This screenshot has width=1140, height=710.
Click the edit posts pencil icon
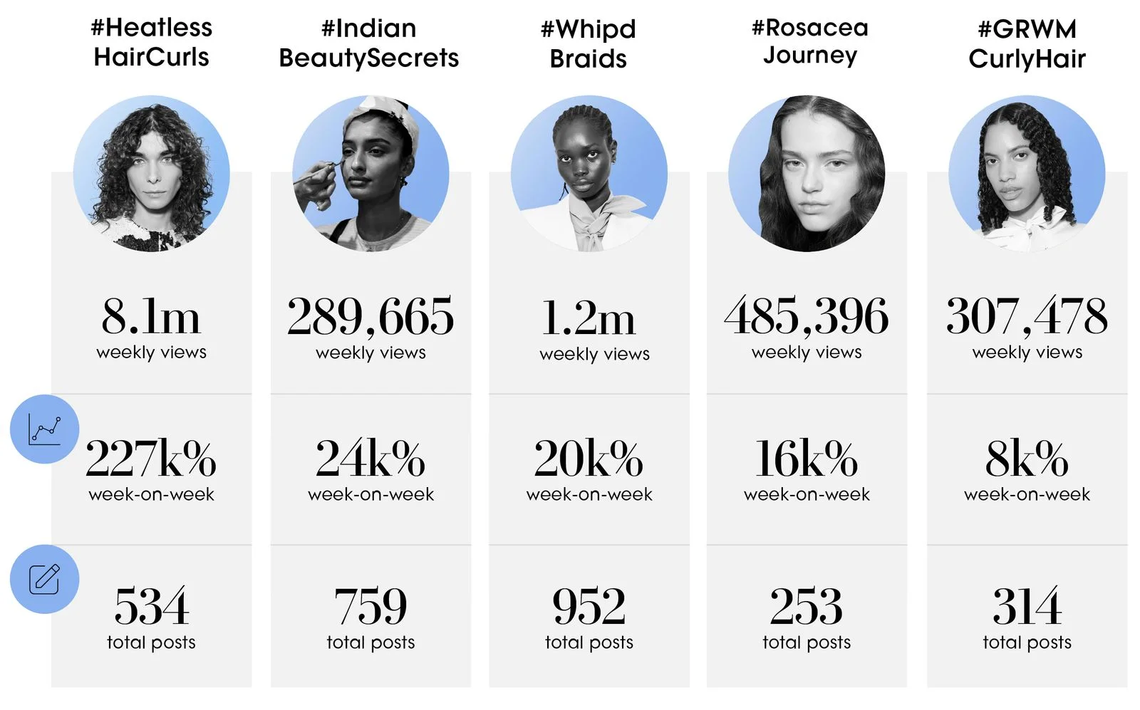pos(44,579)
